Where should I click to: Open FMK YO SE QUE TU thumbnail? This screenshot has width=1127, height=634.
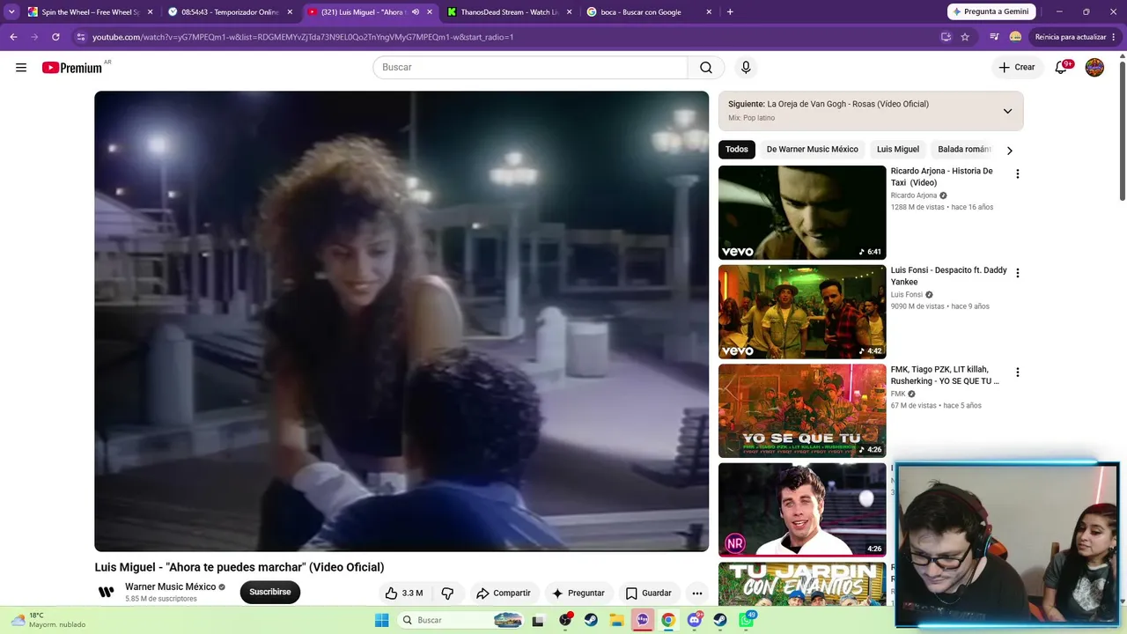click(x=802, y=411)
